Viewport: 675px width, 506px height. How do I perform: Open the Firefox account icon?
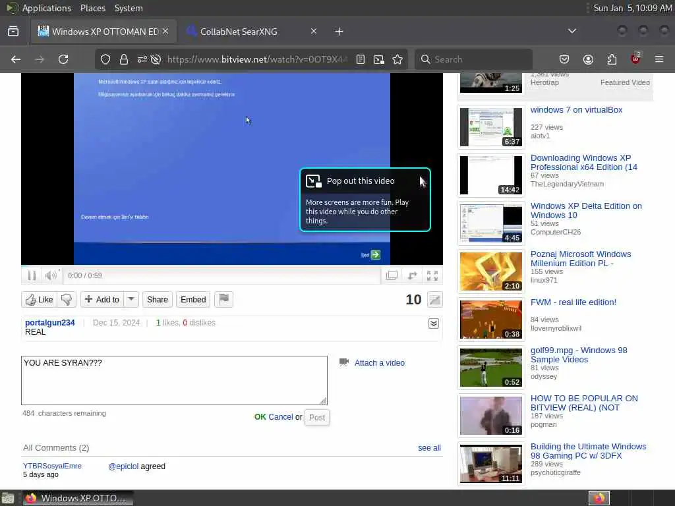tap(588, 59)
